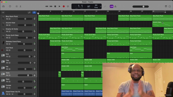Screen dimensions: 173x97
Task: Open the Library panel icon
Action: [x=4, y=6]
